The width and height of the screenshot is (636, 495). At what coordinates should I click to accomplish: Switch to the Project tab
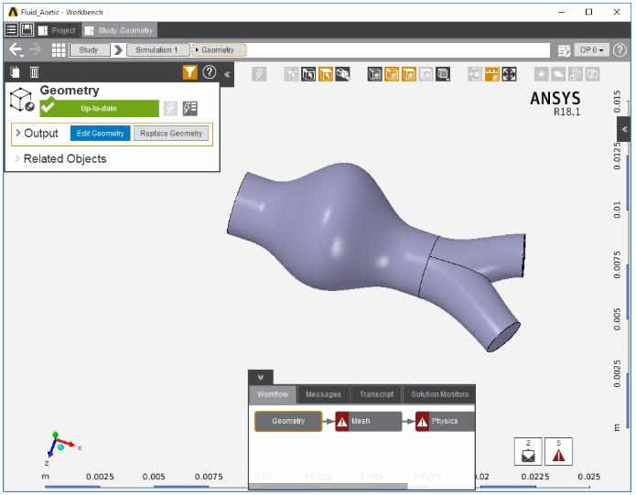pos(57,30)
